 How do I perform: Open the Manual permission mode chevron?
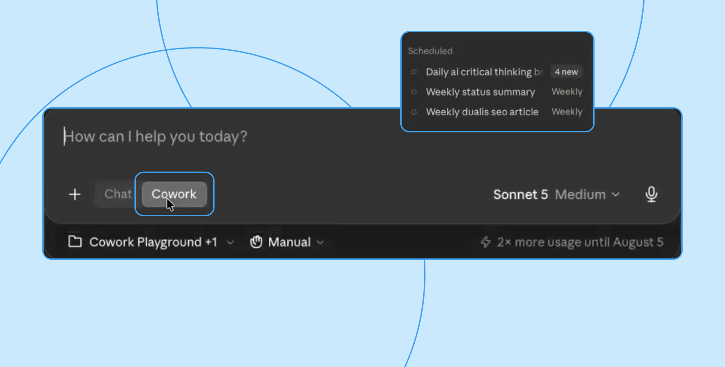tap(320, 242)
